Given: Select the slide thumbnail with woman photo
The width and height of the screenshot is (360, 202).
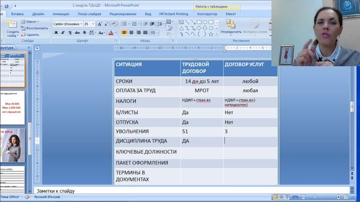Looking at the screenshot, I should click(12, 145).
